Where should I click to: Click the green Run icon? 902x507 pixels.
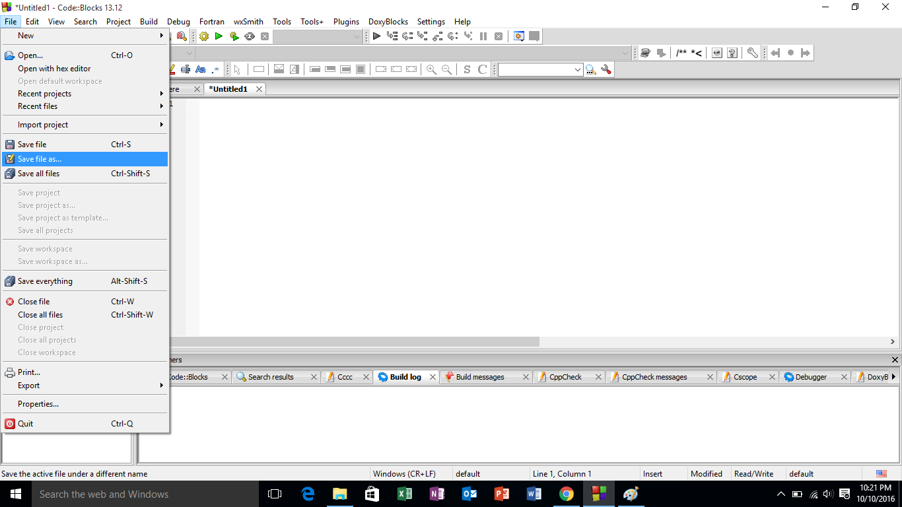point(219,36)
